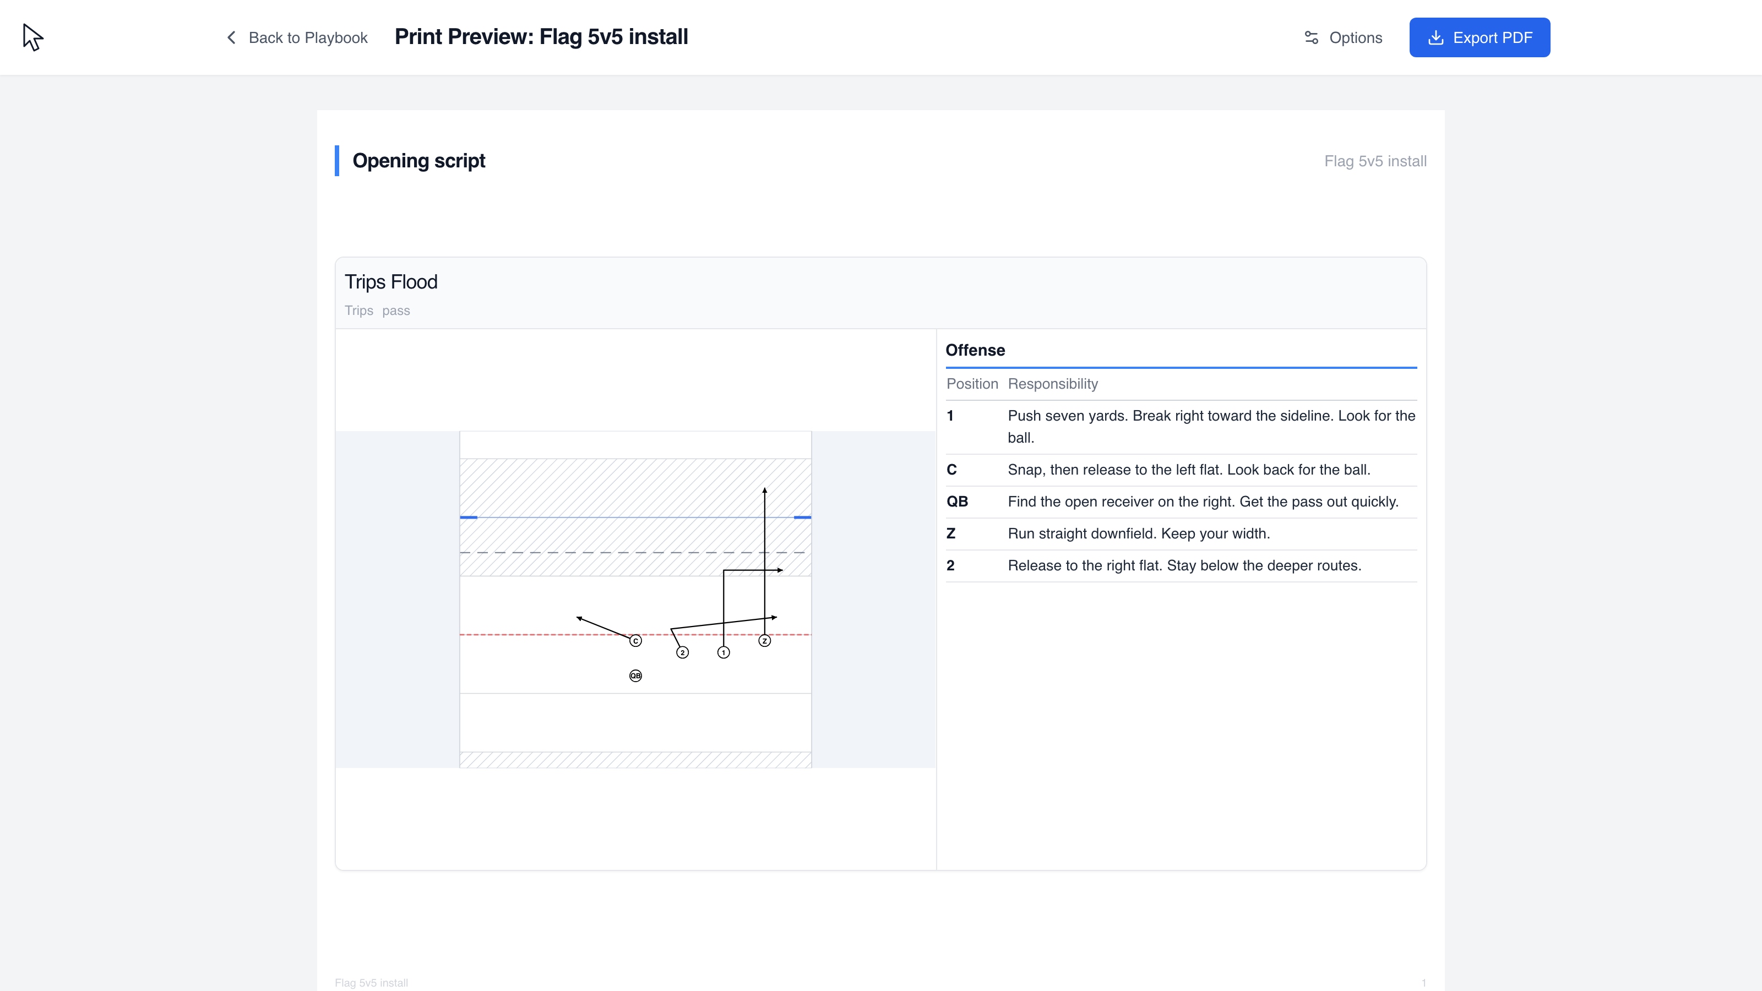Click the footer 'Flag 5v5 install' label
Image resolution: width=1762 pixels, height=991 pixels.
tap(371, 983)
